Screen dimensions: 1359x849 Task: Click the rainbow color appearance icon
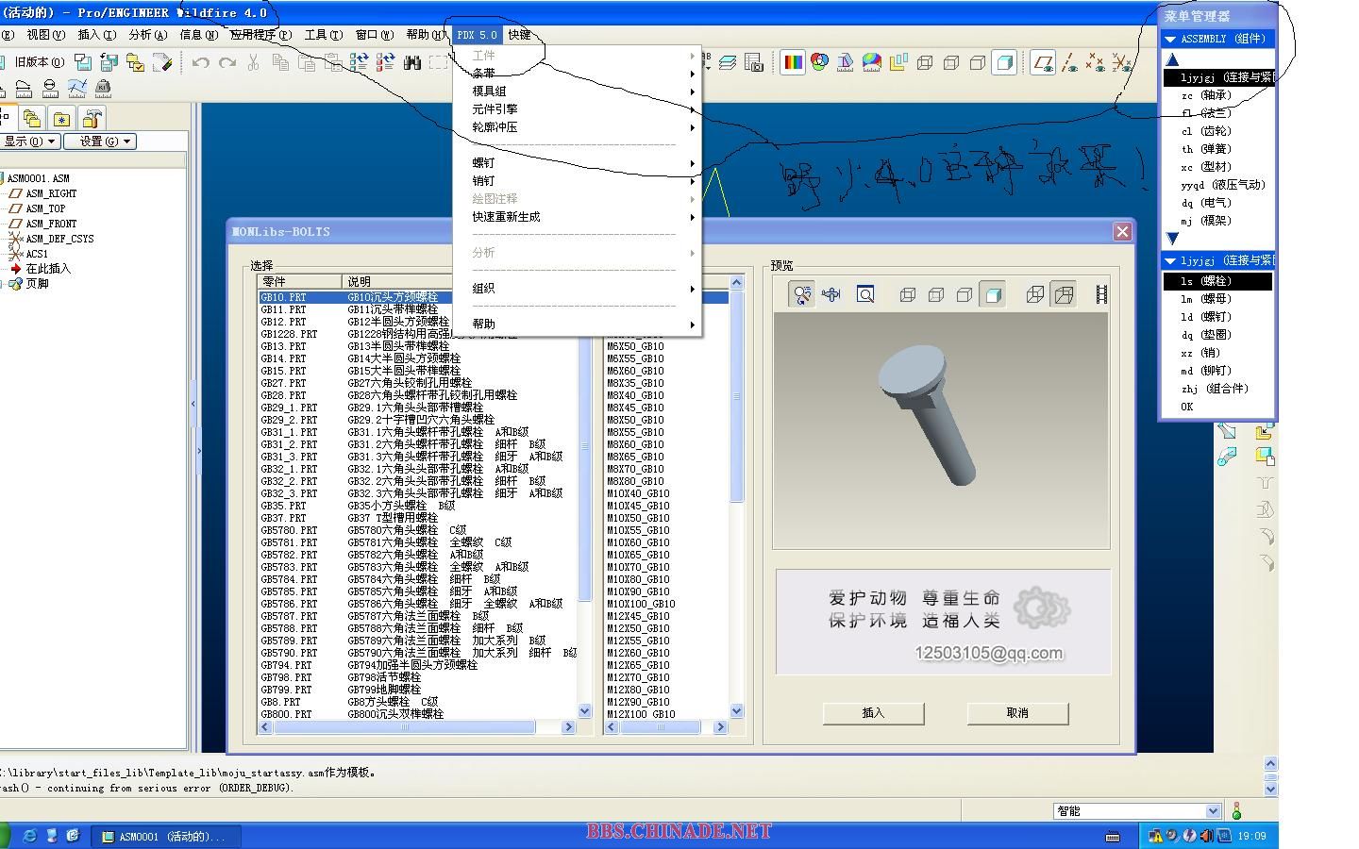793,62
